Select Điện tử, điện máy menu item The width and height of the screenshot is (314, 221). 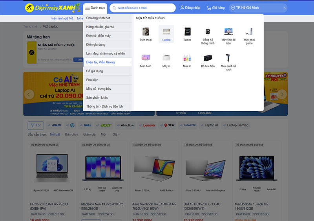[x=108, y=36]
